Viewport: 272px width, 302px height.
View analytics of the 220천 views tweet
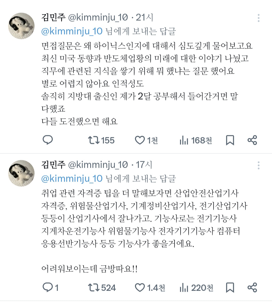coord(184,288)
